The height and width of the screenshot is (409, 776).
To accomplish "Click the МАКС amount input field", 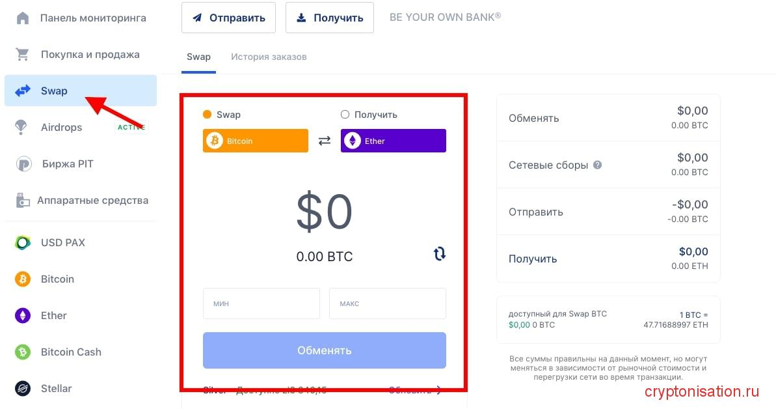I will [387, 303].
